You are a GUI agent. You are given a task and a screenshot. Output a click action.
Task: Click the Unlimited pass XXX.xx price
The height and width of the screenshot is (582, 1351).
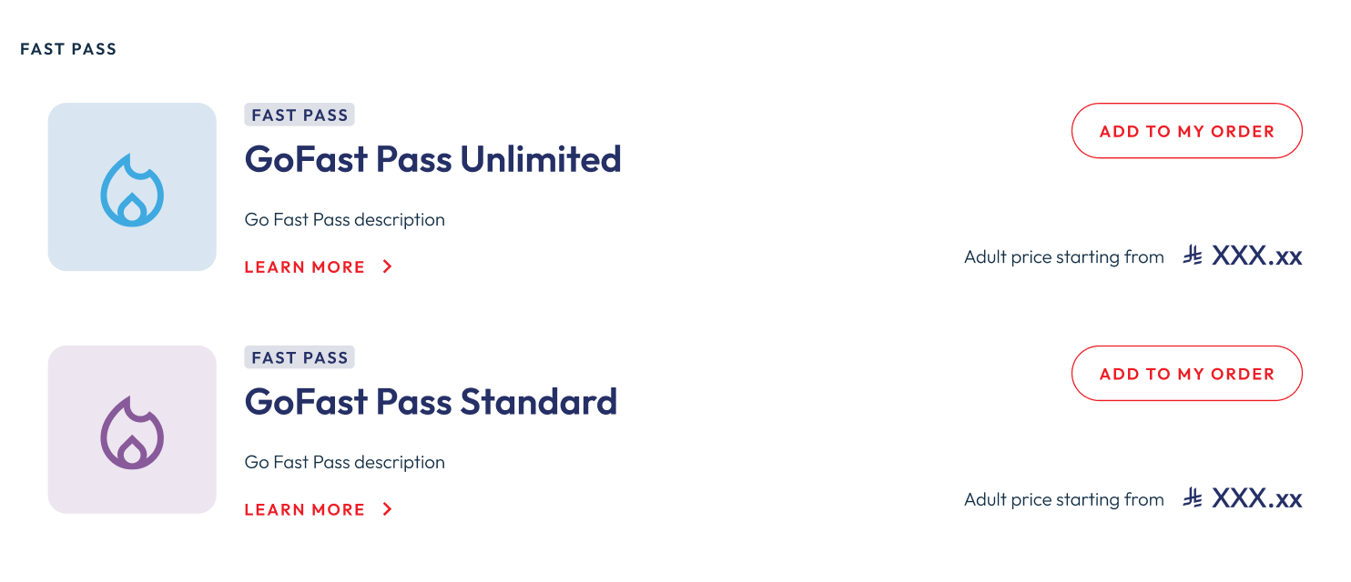click(x=1256, y=257)
